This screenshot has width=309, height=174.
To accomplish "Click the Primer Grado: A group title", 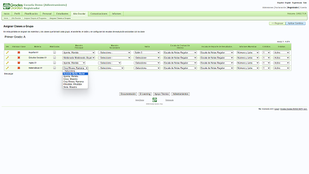I will pyautogui.click(x=15, y=37).
